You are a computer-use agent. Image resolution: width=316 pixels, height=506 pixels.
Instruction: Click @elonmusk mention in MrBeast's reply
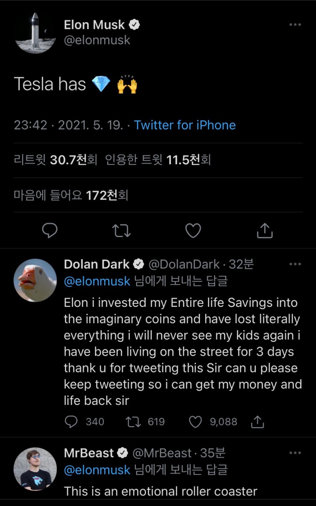(x=97, y=470)
